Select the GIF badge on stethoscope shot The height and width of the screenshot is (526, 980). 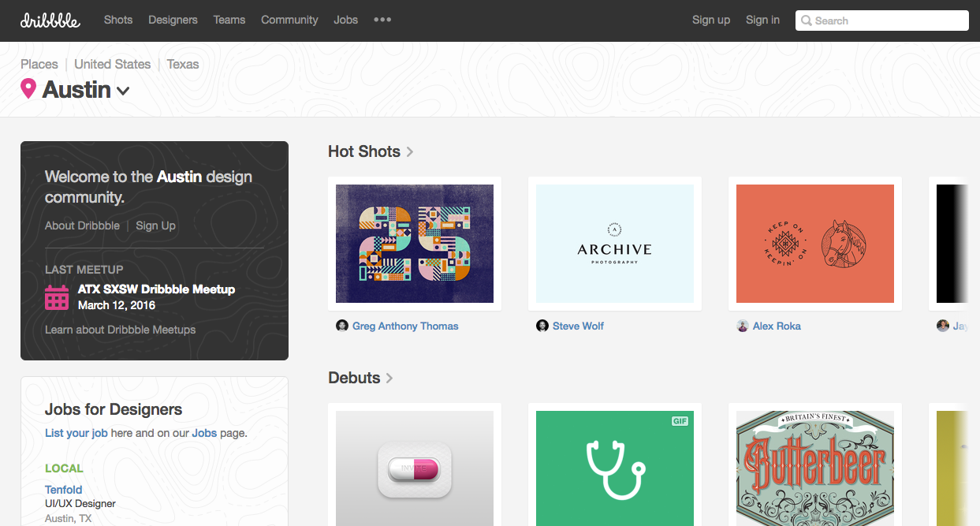tap(680, 421)
